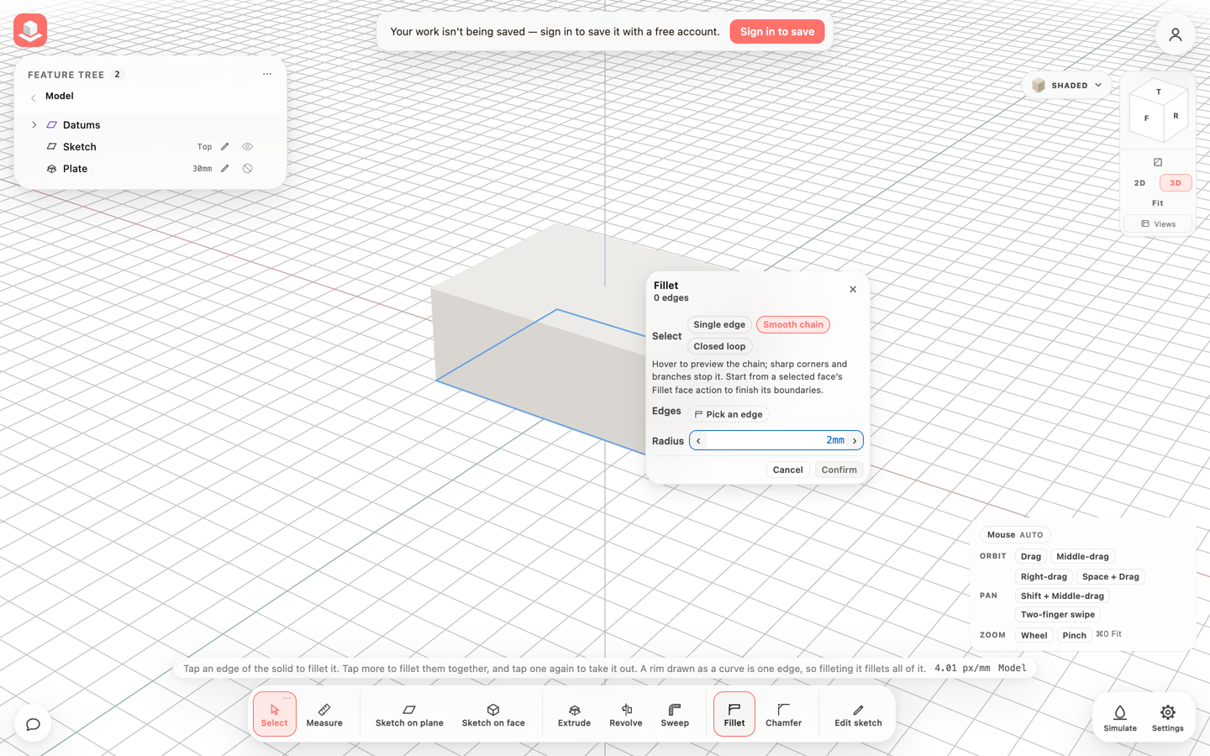Select Shift + Middle-drag pan option

click(1062, 596)
